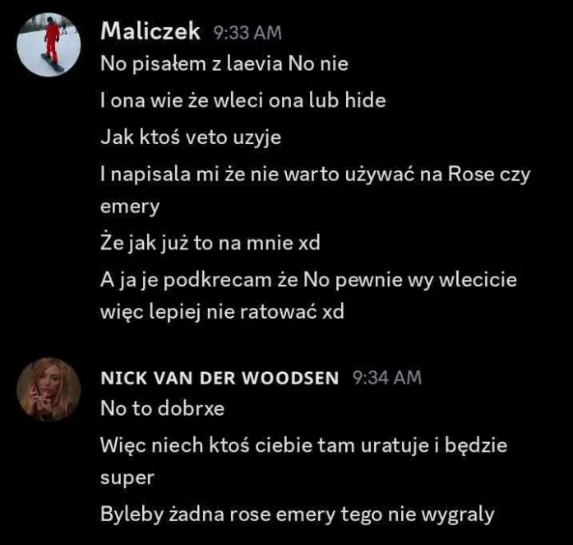The width and height of the screenshot is (573, 545).
Task: Open Maliczek's snowboarder avatar
Action: pos(49,44)
